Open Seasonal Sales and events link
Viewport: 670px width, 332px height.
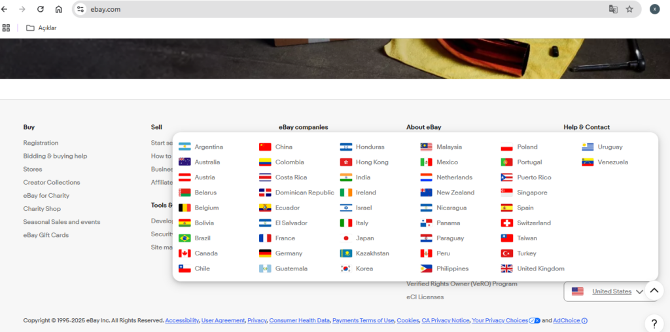point(62,222)
